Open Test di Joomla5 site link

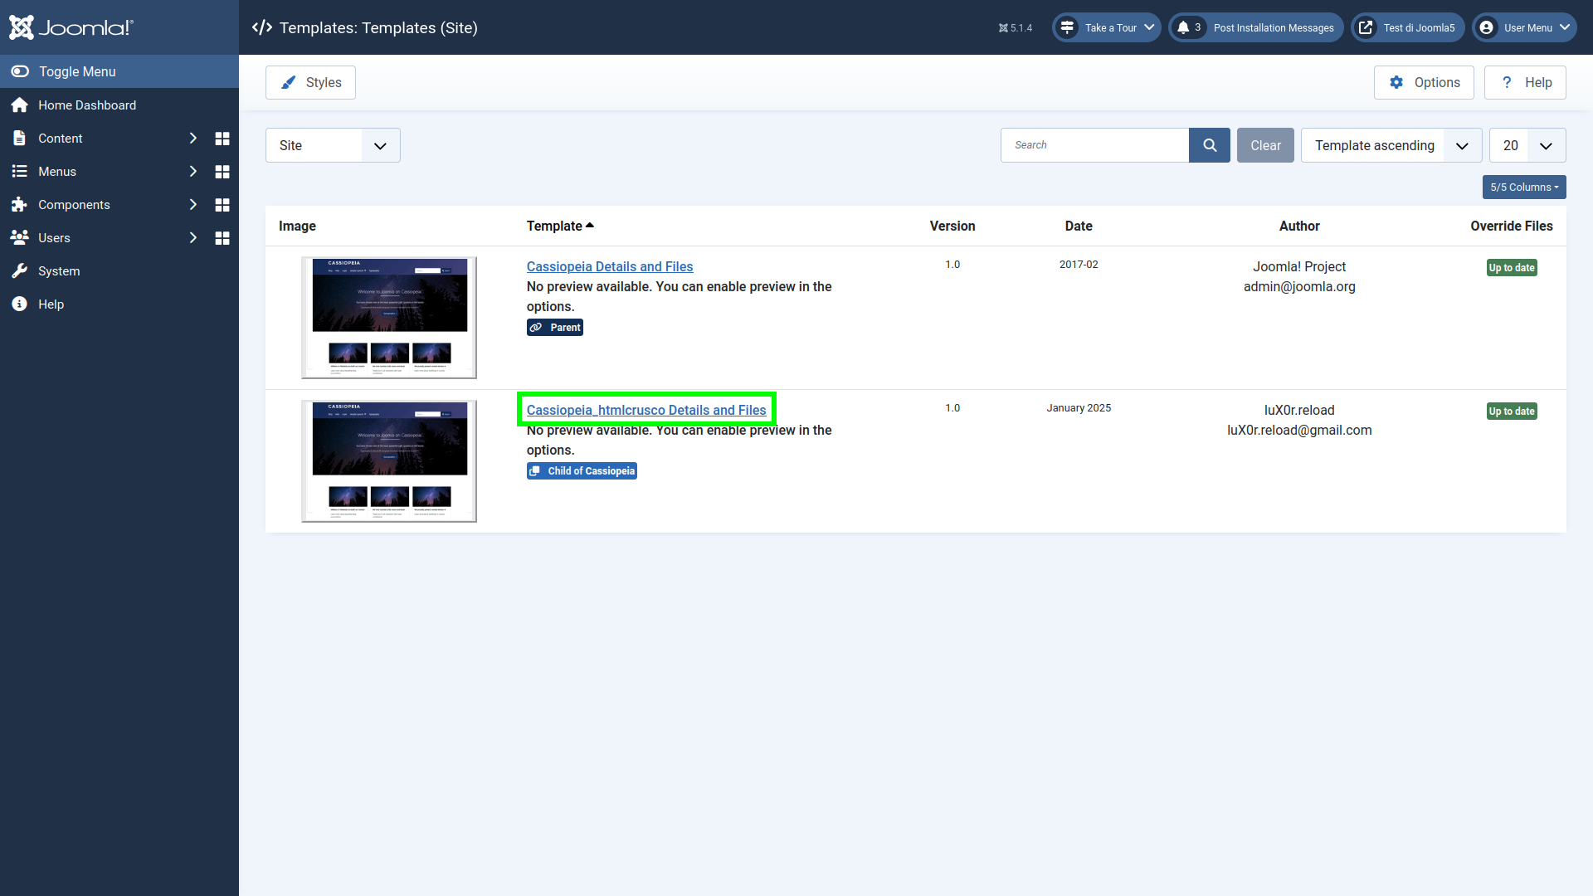[x=1408, y=27]
